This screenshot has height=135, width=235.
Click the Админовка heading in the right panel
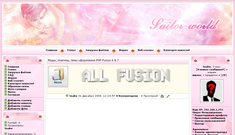[x=200, y=129]
